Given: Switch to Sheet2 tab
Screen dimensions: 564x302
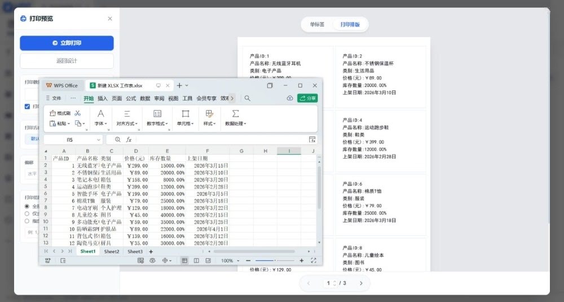Looking at the screenshot, I should coord(112,252).
